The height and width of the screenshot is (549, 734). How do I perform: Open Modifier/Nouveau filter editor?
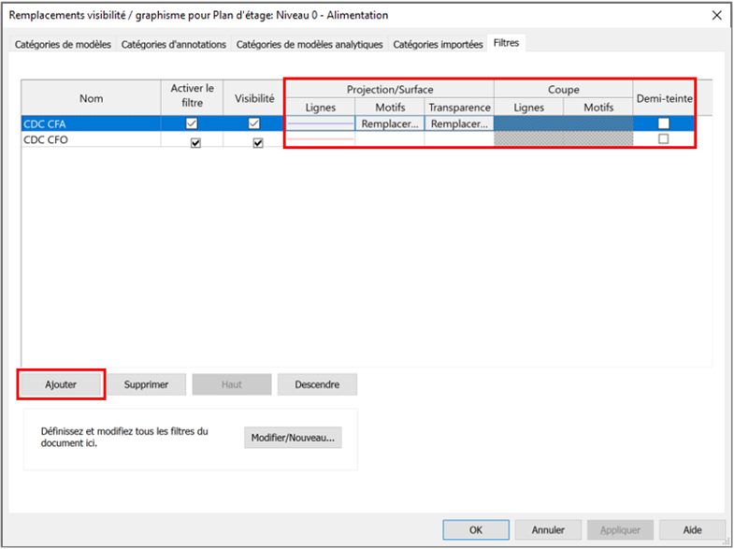point(293,438)
